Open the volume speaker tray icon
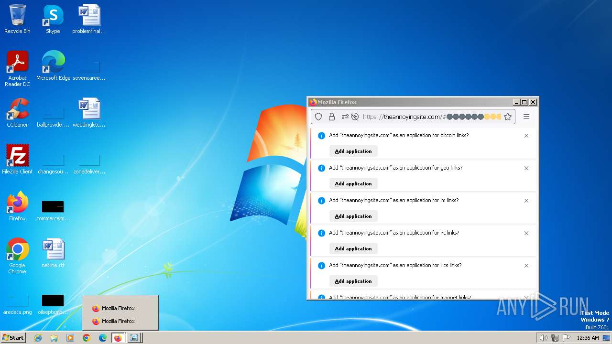The height and width of the screenshot is (344, 612). (543, 338)
